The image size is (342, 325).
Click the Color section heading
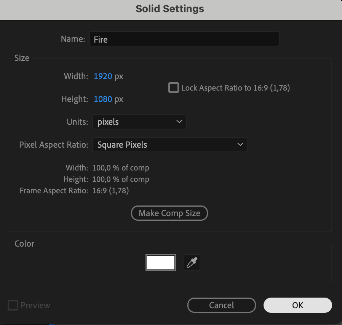[24, 244]
